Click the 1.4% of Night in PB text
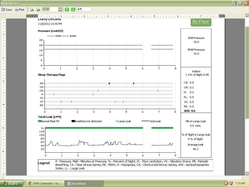This screenshot has height=187, width=249. coord(197,75)
